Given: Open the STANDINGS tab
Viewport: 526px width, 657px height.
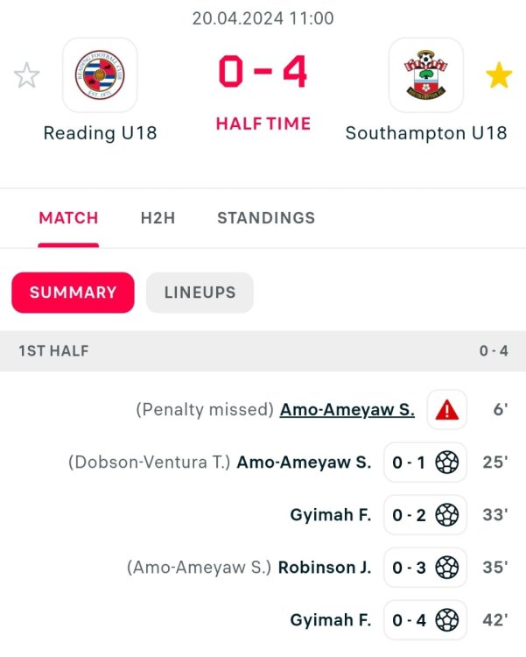Looking at the screenshot, I should coord(266,218).
